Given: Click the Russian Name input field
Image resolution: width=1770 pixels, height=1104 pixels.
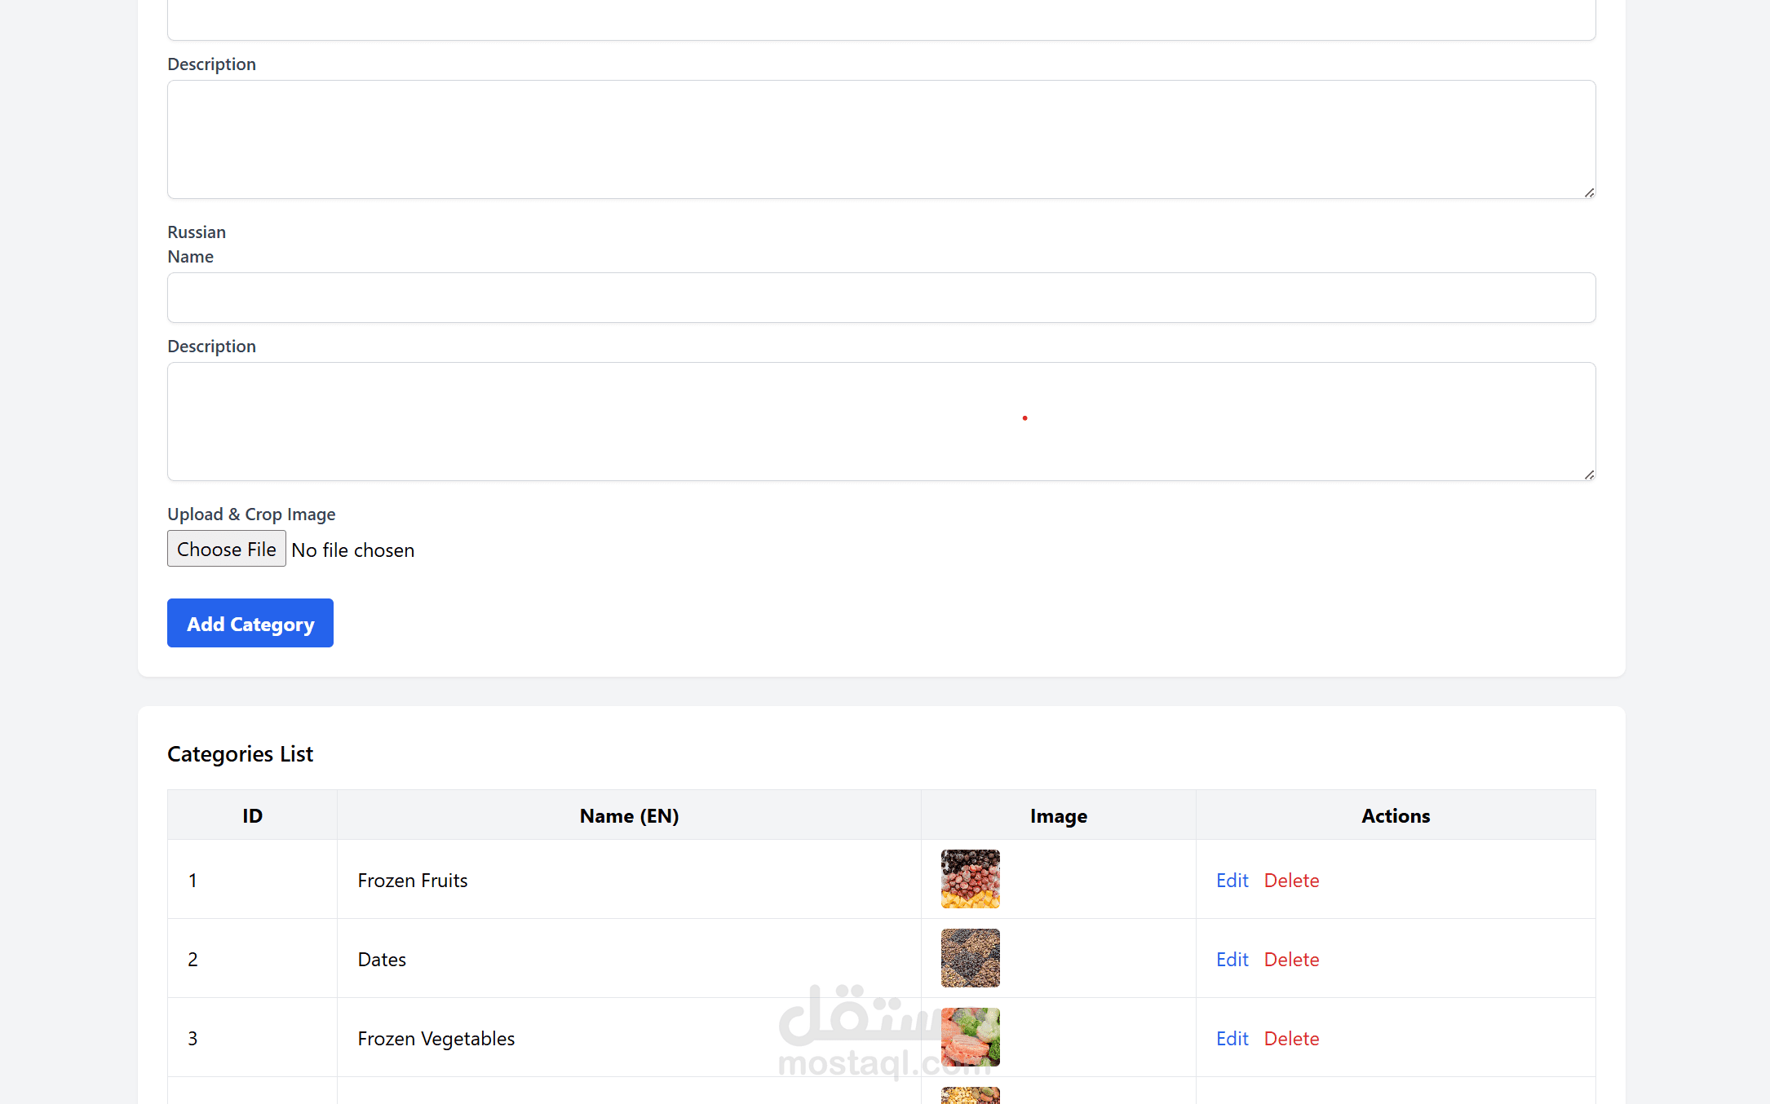Looking at the screenshot, I should 881,298.
